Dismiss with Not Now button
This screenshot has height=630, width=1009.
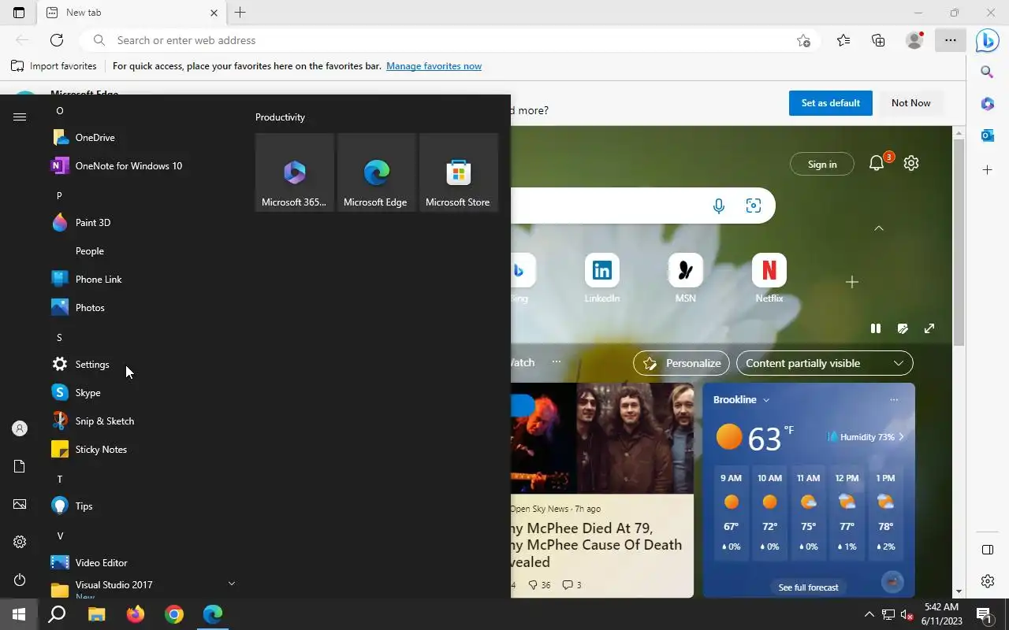click(x=910, y=103)
